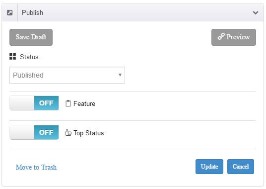The image size is (266, 189).
Task: Open the Published status dropdown
Action: (67, 75)
